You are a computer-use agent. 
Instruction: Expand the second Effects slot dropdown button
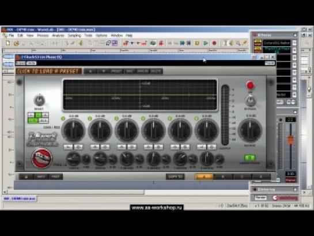[294, 50]
